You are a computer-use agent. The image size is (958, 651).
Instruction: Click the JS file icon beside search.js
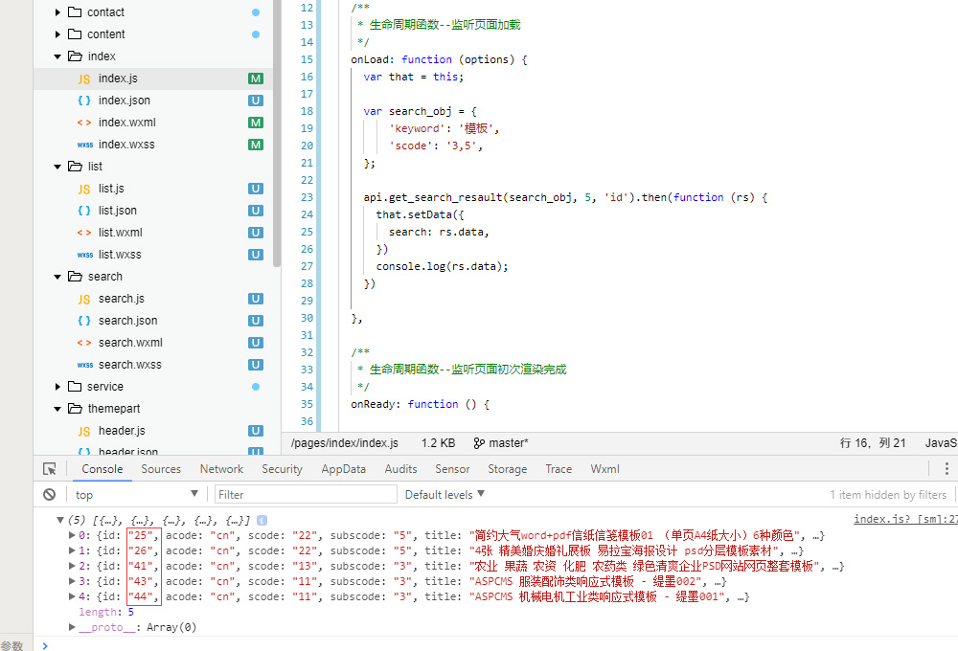point(84,299)
